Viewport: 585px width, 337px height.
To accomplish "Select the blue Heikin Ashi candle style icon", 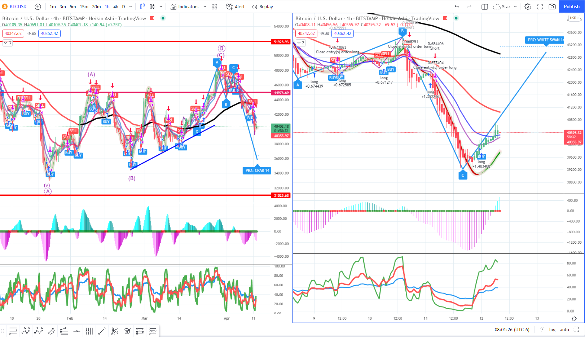I will (x=142, y=6).
